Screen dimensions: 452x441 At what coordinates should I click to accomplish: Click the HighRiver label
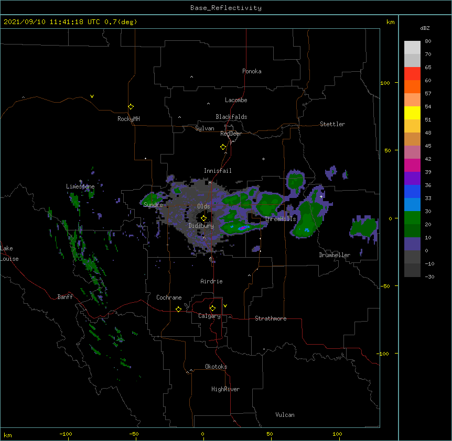point(225,389)
